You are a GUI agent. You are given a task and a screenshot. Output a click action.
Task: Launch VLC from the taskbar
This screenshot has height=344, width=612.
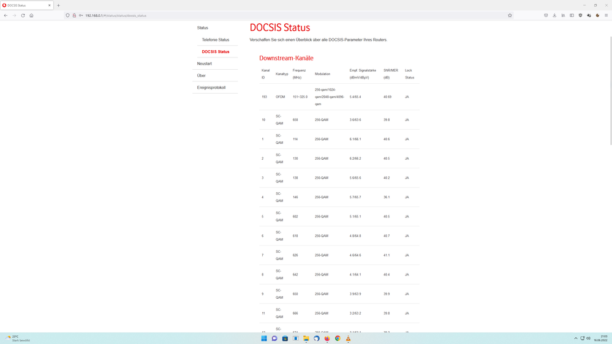point(348,338)
